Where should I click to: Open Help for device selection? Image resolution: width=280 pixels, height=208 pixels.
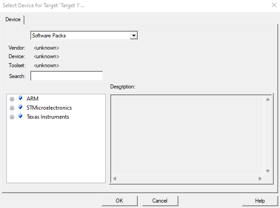tap(260, 201)
